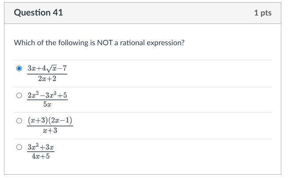Choose the radio option with denominator 5x
303x180 pixels.
tap(19, 95)
